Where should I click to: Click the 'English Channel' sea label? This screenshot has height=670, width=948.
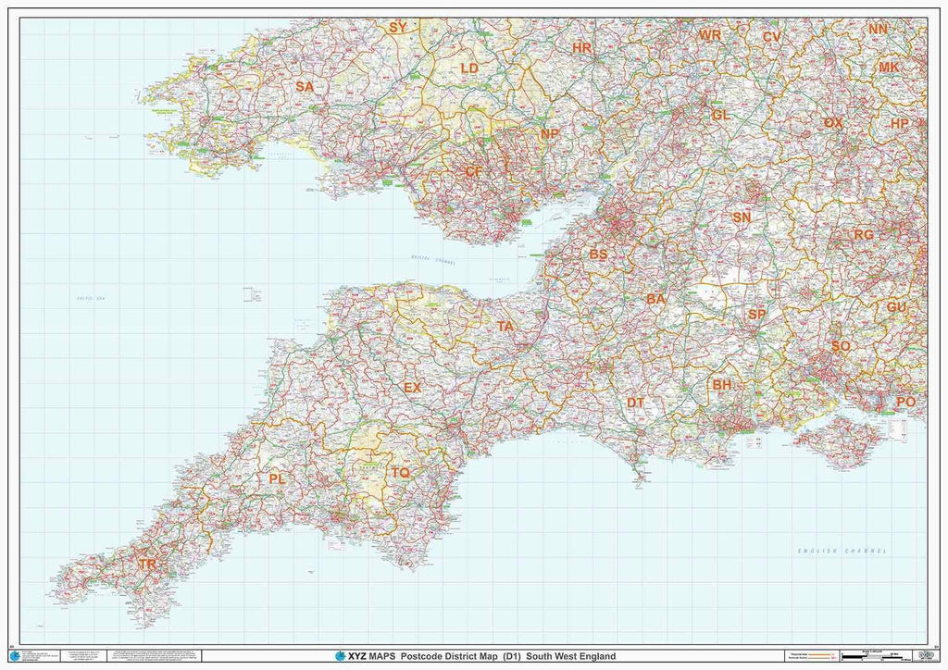(x=842, y=551)
